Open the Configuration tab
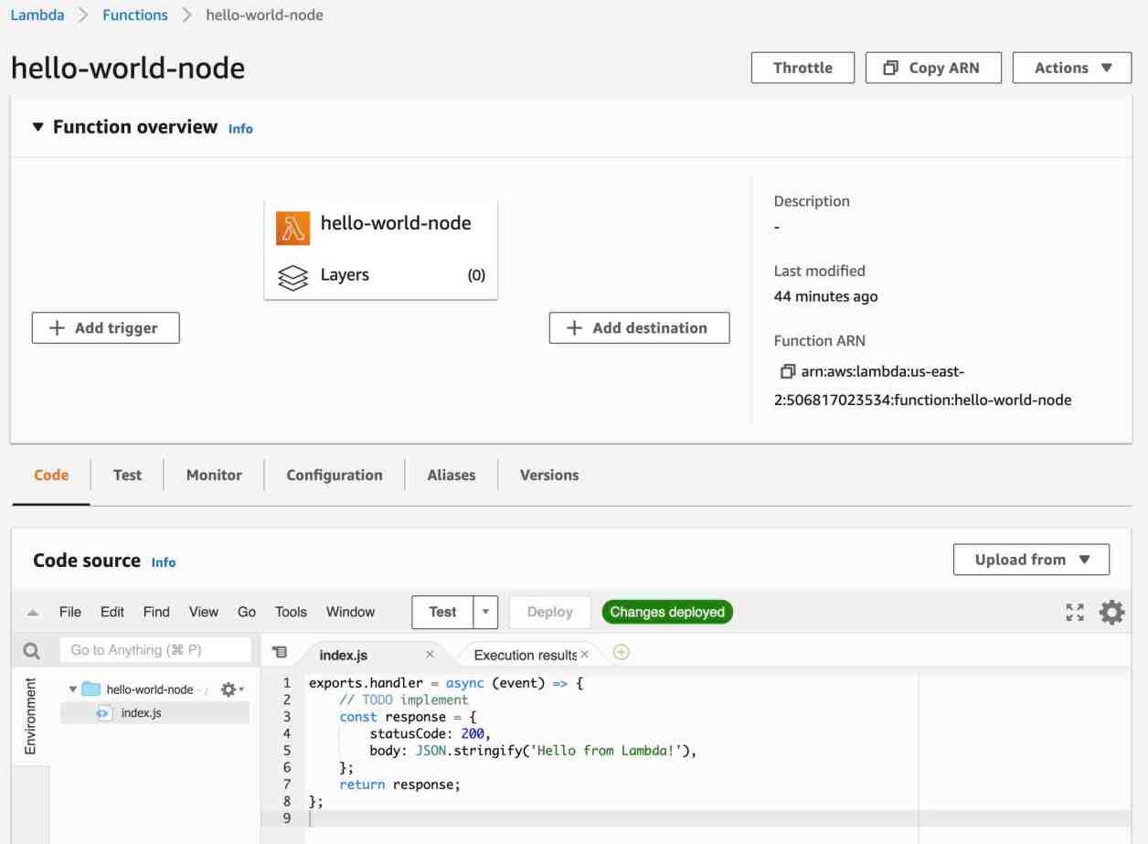Screen dimensions: 1148x844 (335, 475)
